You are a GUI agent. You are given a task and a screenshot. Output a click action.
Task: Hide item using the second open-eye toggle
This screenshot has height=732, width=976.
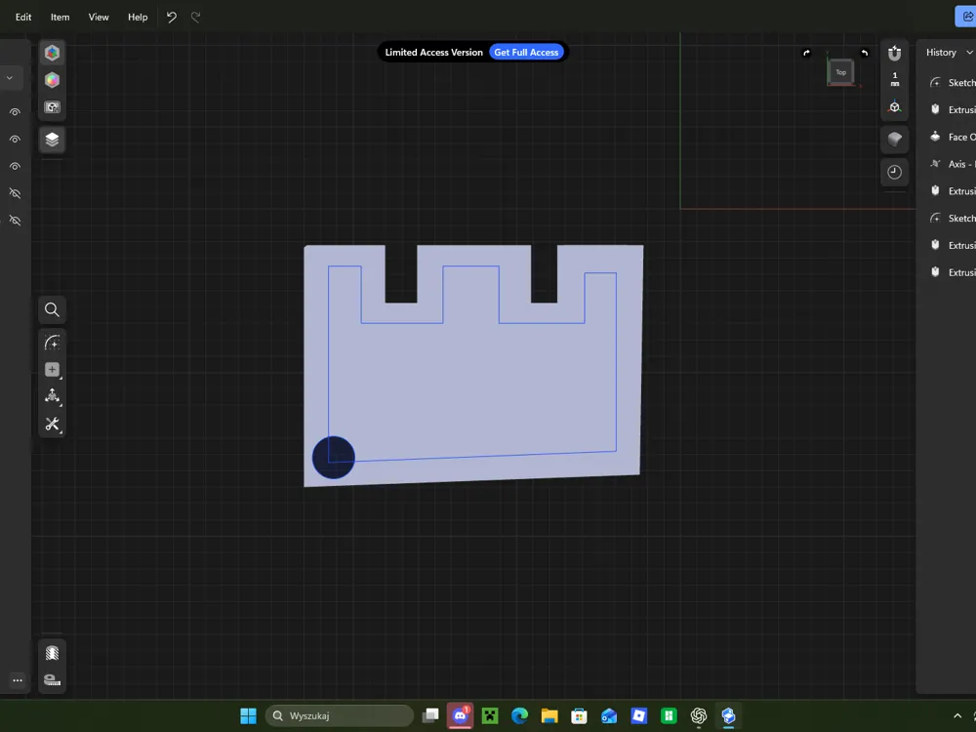point(15,140)
